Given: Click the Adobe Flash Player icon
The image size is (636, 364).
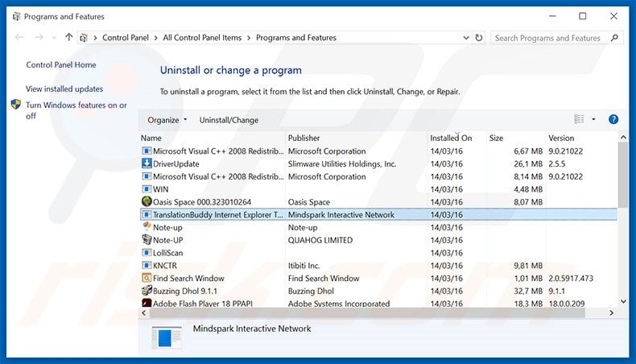Looking at the screenshot, I should [x=147, y=303].
